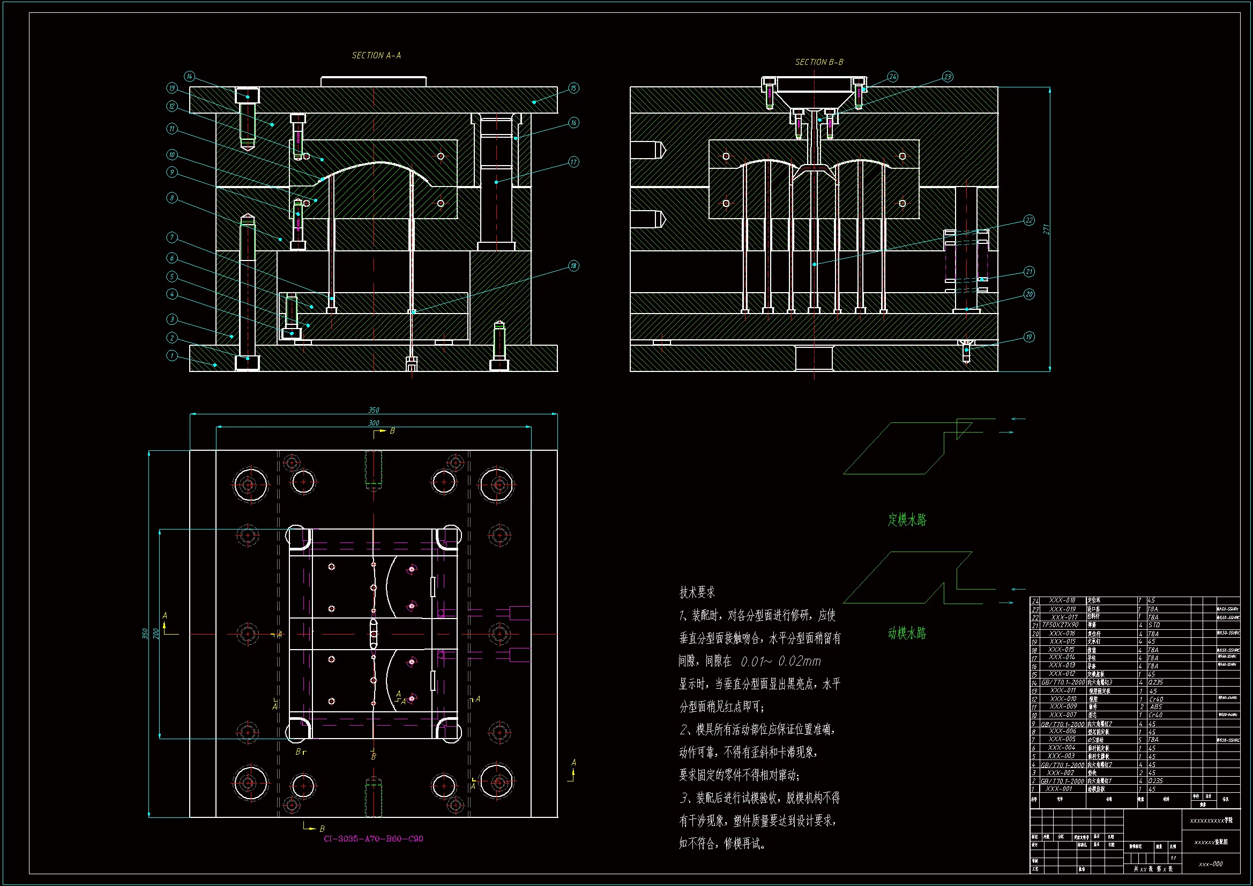Select part balloon number 22
Viewport: 1253px width, 886px height.
pyautogui.click(x=1028, y=220)
